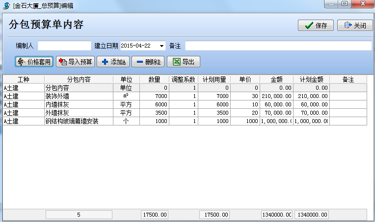Export the list with 导出 button
This screenshot has width=375, height=222.
[x=184, y=62]
